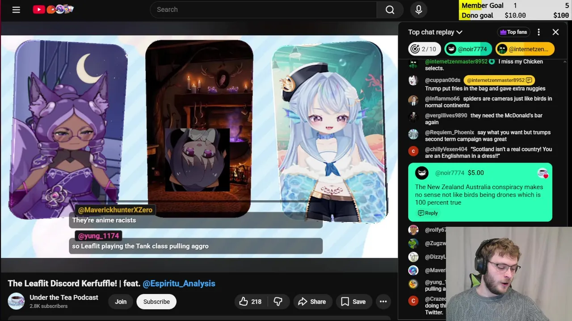Share the video

tap(312, 302)
